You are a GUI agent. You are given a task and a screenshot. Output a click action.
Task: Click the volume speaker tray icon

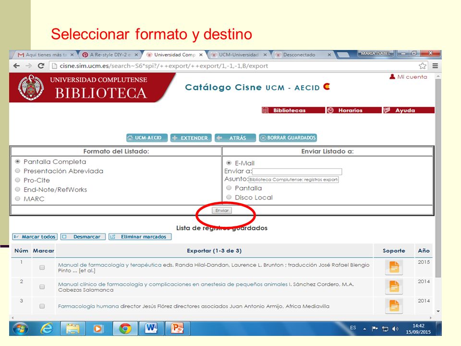pyautogui.click(x=395, y=329)
